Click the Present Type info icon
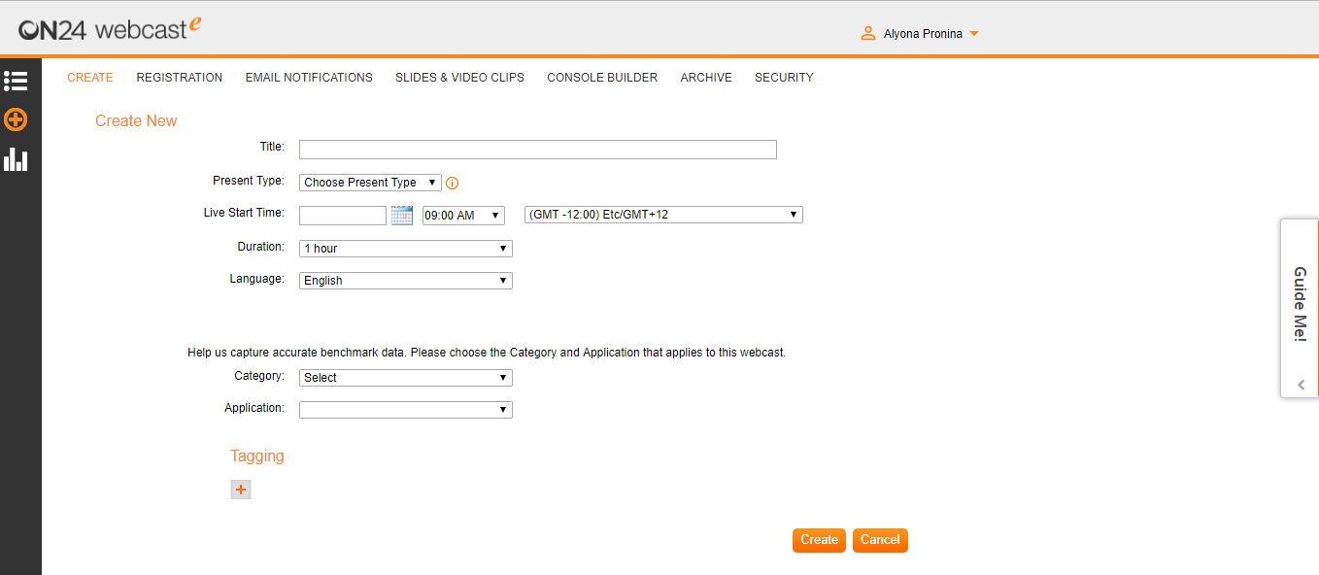1319x575 pixels. click(452, 183)
